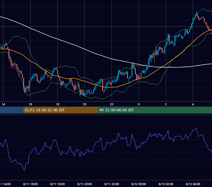The width and height of the screenshot is (212, 187).
Task: Click the 8/11 20:00 time label
Action: click(84, 184)
